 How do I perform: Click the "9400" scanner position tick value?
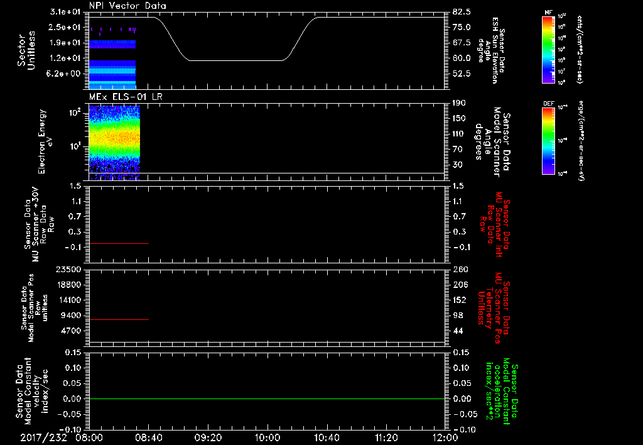pos(71,316)
